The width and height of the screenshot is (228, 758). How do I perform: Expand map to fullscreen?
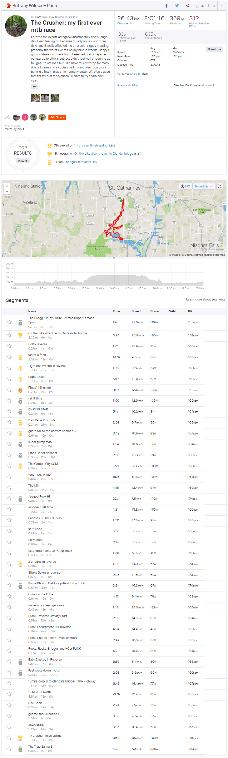(x=219, y=186)
